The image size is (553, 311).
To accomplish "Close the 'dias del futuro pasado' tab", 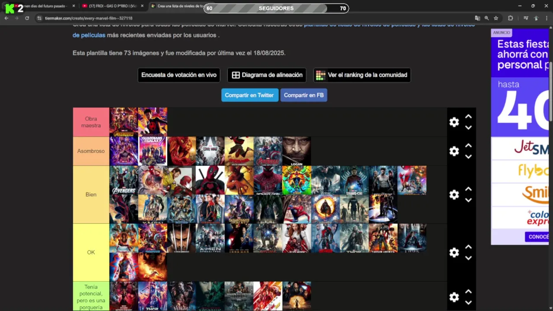I will (73, 6).
